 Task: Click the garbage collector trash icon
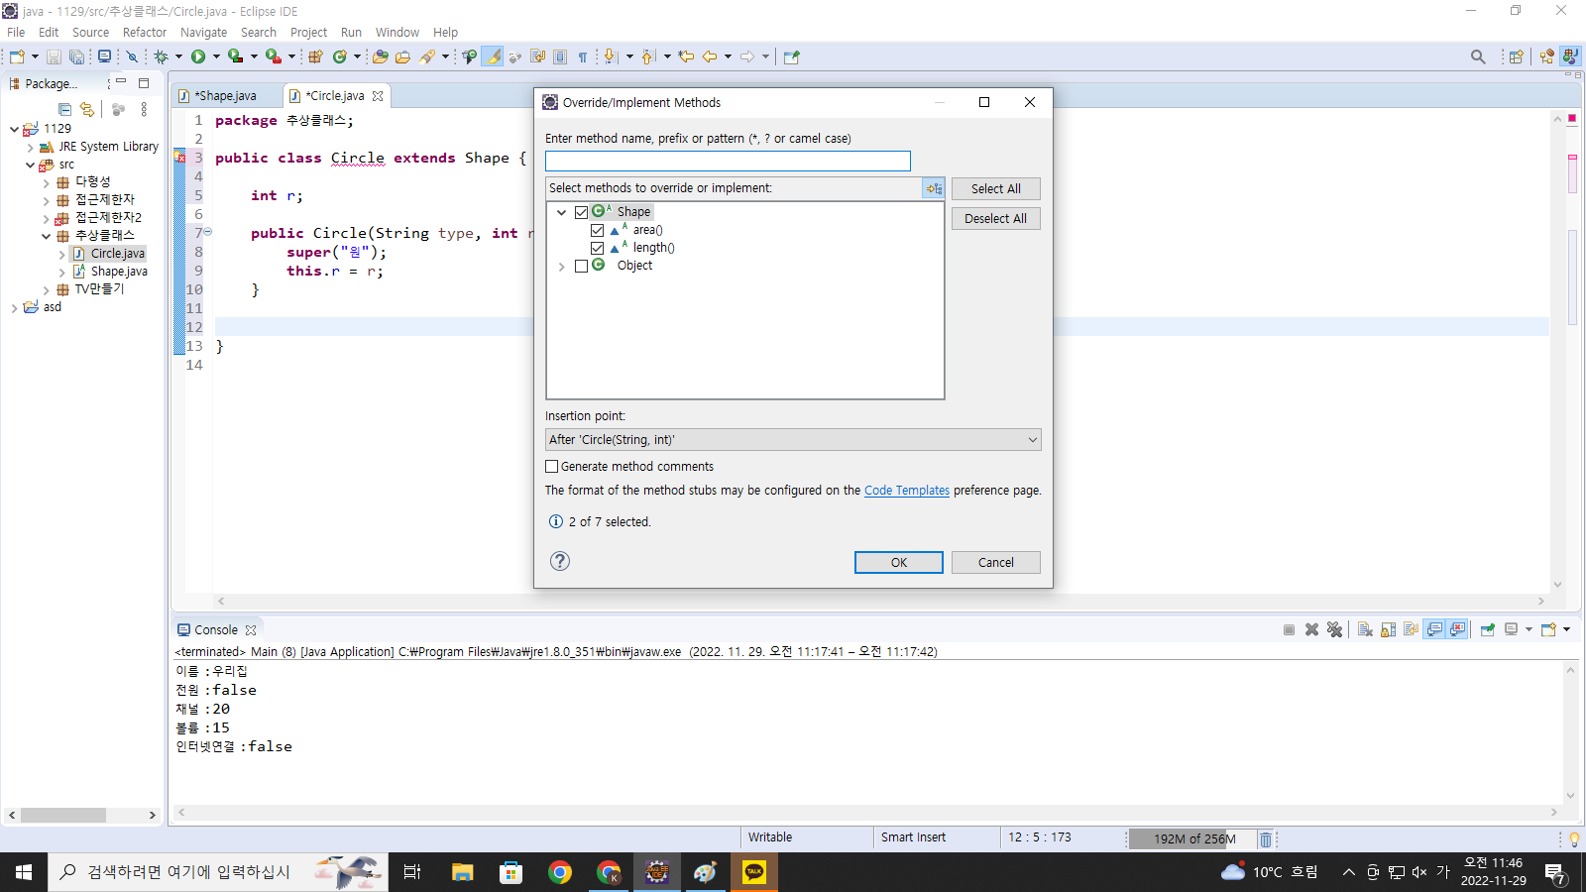[1266, 839]
